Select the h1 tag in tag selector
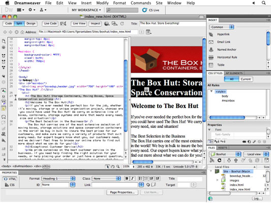This screenshot has width=271, height=203. click(x=46, y=166)
